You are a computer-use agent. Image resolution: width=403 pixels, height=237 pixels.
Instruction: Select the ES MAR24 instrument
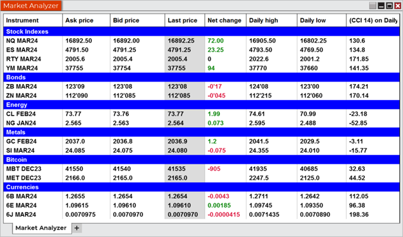tap(21, 50)
